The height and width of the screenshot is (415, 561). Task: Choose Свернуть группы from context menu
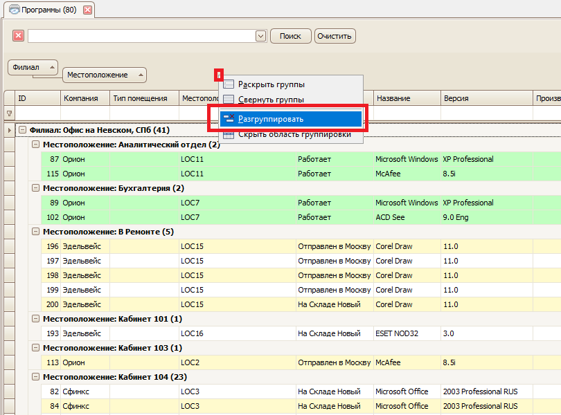click(291, 100)
